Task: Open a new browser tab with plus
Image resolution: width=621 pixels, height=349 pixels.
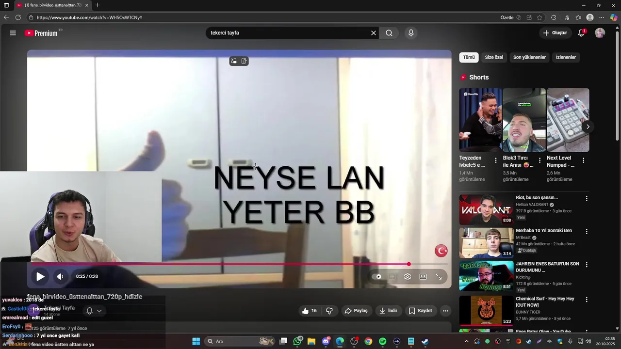Action: pyautogui.click(x=98, y=5)
